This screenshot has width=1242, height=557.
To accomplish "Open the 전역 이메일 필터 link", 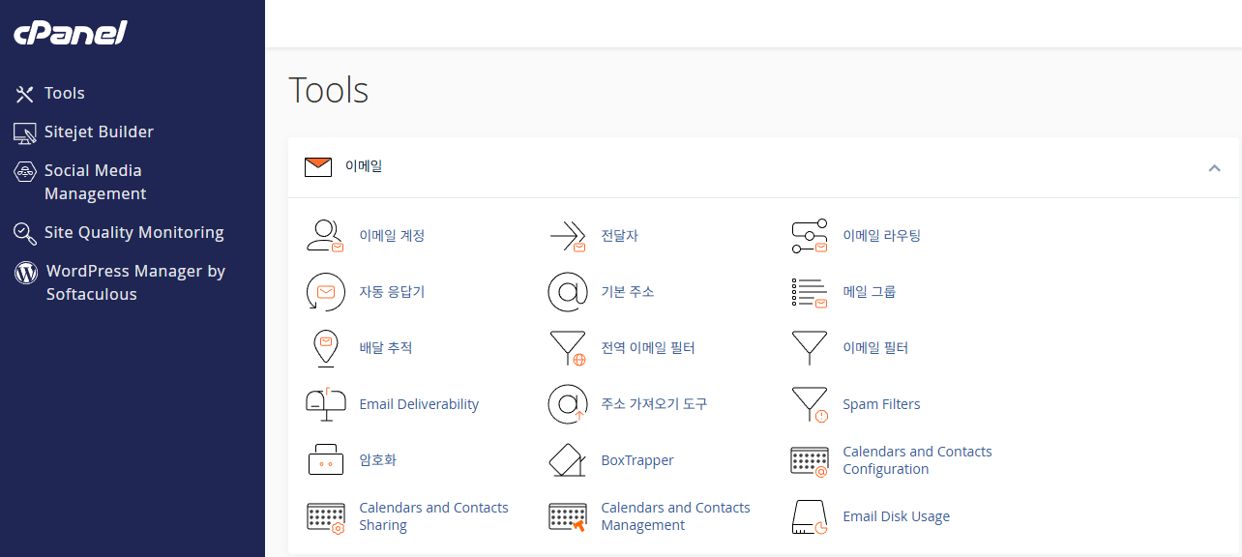I will click(x=648, y=348).
